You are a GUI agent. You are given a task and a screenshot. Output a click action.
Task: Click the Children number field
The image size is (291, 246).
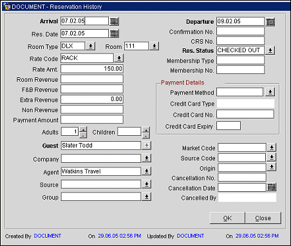point(129,131)
